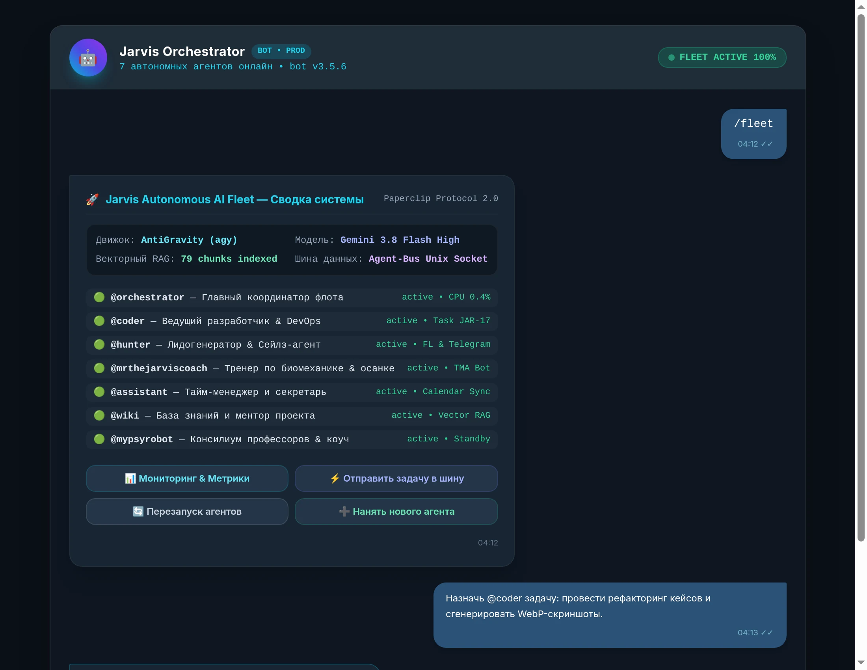This screenshot has width=867, height=670.
Task: Select the @mypsyrobot agent name
Action: tap(142, 439)
